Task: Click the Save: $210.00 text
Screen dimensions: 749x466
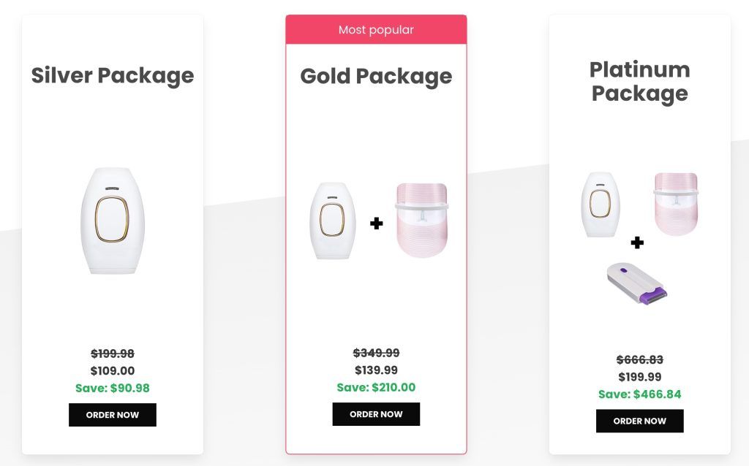Action: point(376,387)
